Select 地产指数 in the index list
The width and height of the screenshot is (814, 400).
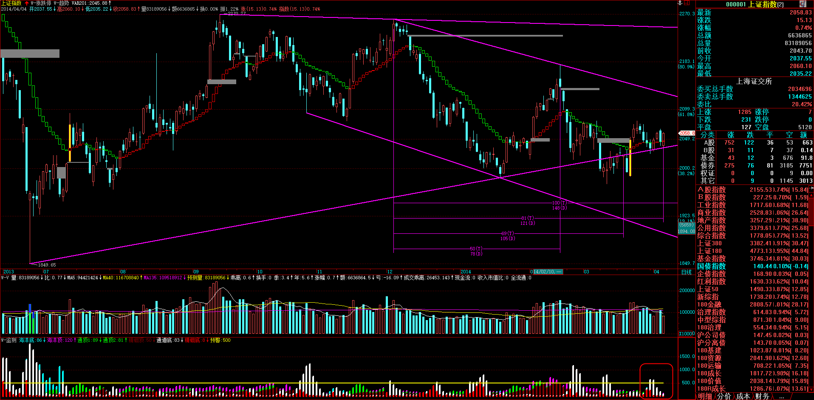coord(711,220)
